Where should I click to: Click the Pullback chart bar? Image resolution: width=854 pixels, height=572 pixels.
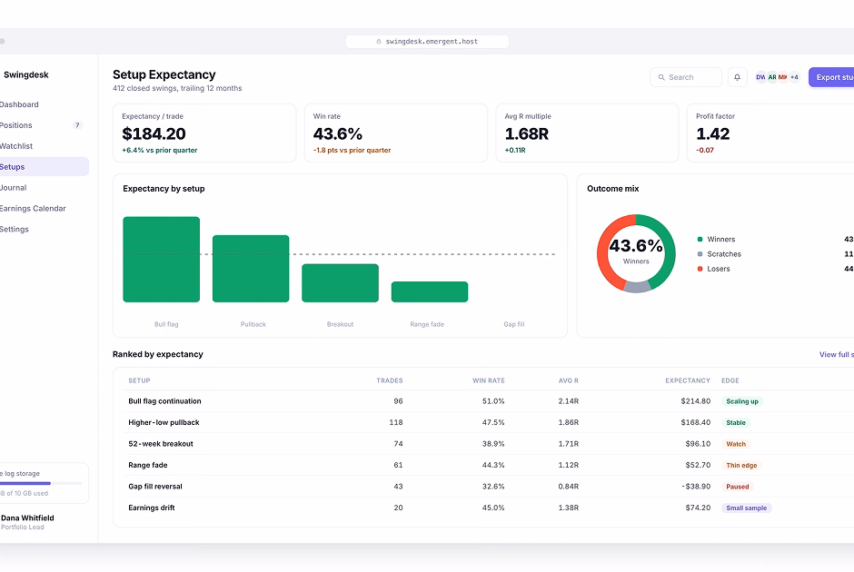pos(251,269)
